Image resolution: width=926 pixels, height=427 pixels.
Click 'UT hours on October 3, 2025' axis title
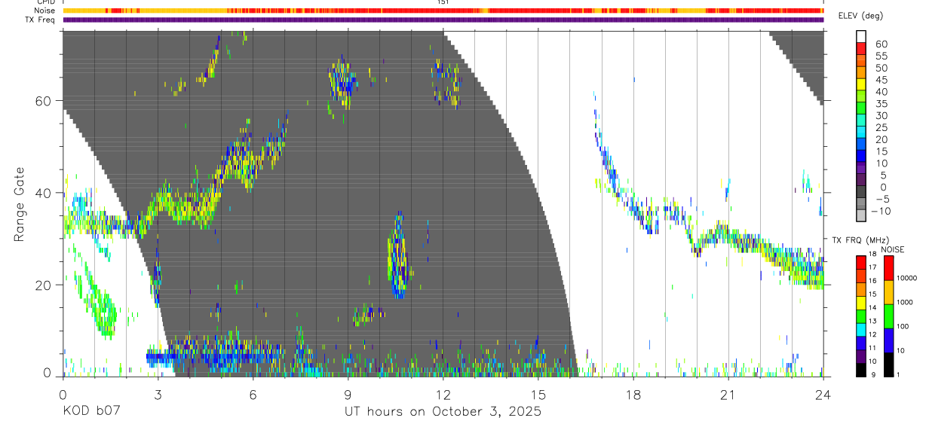(443, 413)
